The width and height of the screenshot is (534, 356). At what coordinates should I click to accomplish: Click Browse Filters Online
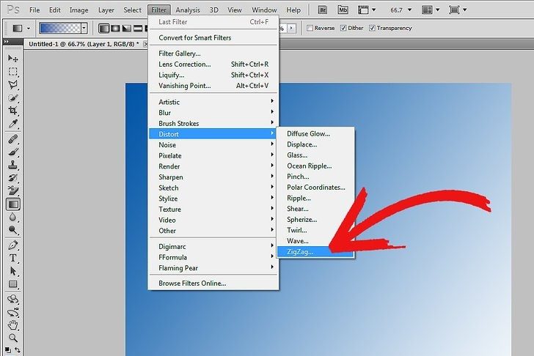(192, 283)
